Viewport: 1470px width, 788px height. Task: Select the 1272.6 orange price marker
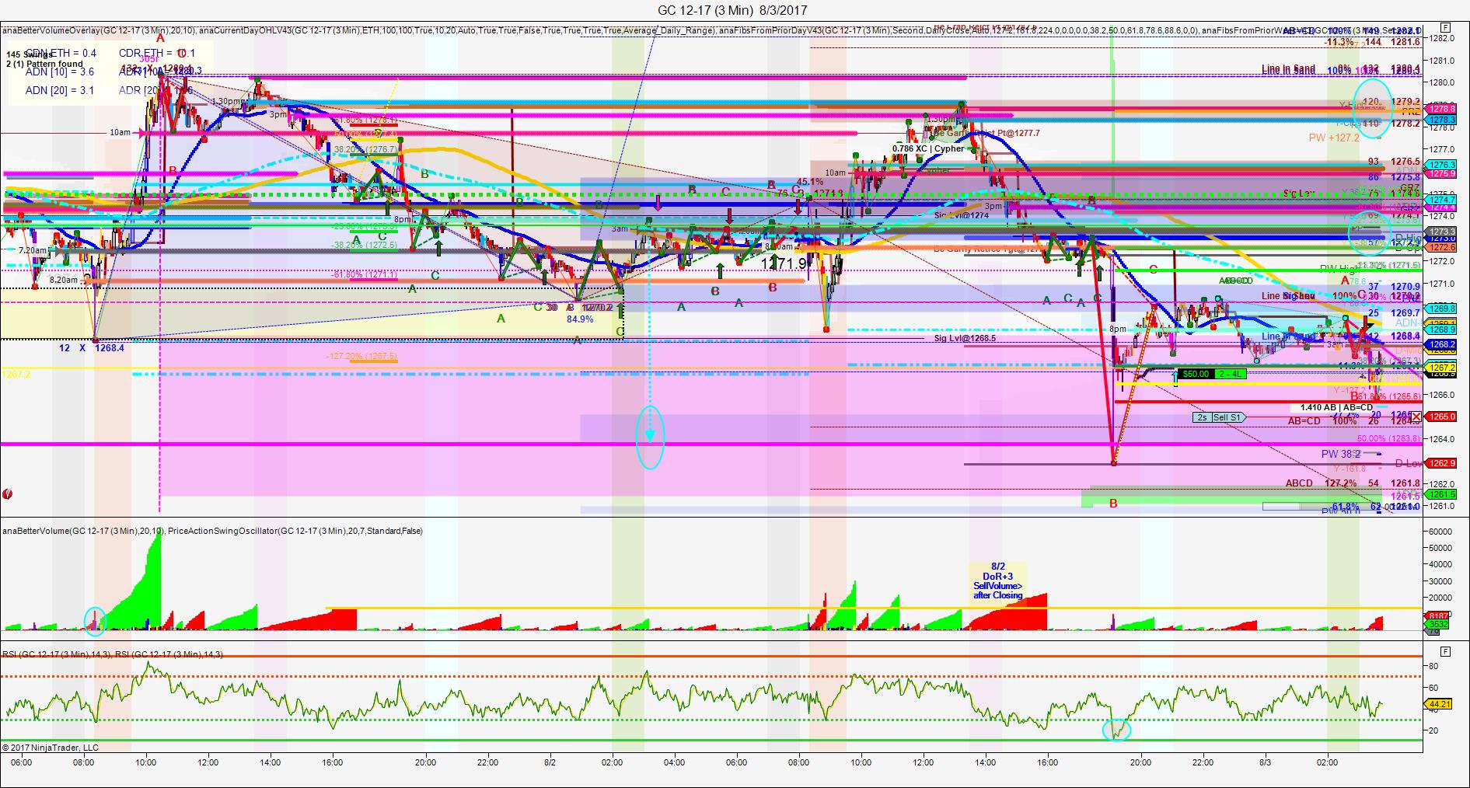click(x=1442, y=247)
